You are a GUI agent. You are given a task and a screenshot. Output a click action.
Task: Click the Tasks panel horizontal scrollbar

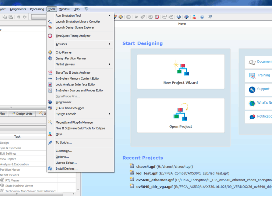(x=31, y=194)
